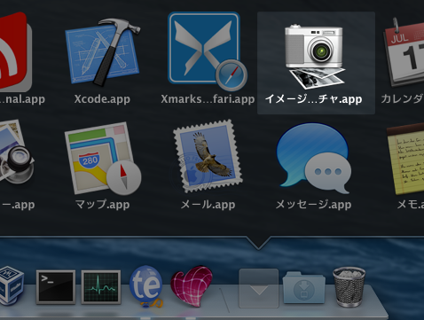Open Activity Monitor in the Dock
This screenshot has width=424, height=320.
click(101, 287)
